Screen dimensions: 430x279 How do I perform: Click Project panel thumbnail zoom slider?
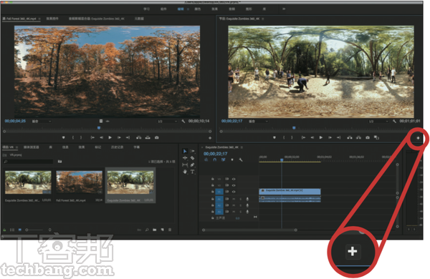click(x=34, y=230)
